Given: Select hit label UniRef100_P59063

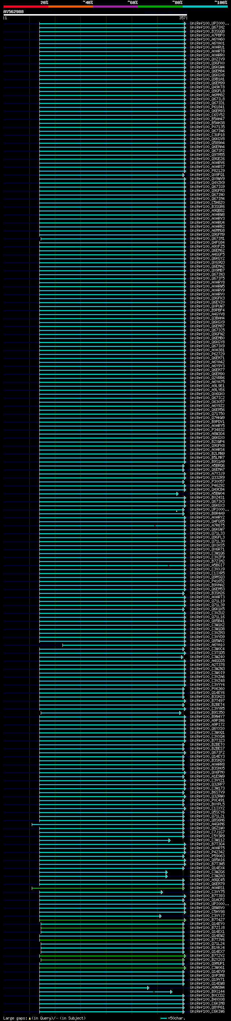Looking at the screenshot, I should tap(207, 856).
